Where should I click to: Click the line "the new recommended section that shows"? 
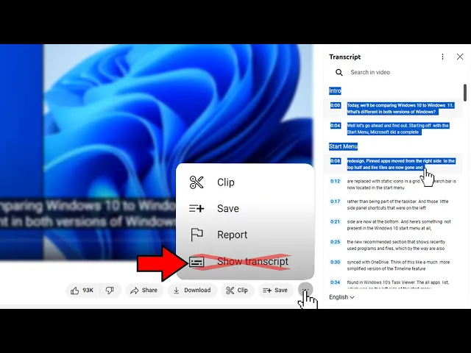click(x=396, y=245)
